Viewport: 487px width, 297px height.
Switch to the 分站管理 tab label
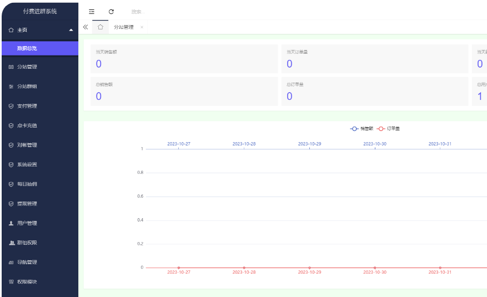(x=123, y=27)
